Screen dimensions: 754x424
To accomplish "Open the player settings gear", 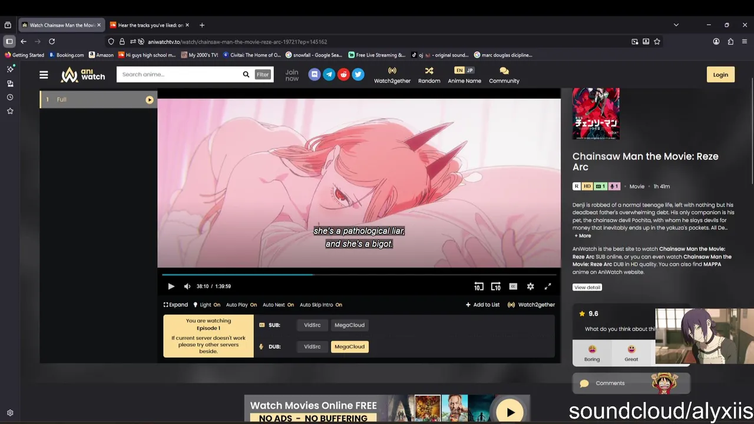I will point(530,286).
